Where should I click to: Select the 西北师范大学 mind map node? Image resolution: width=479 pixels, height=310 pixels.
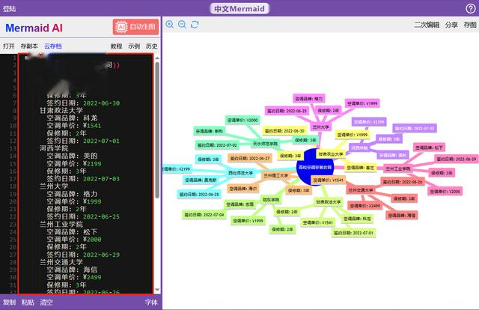pos(241,173)
